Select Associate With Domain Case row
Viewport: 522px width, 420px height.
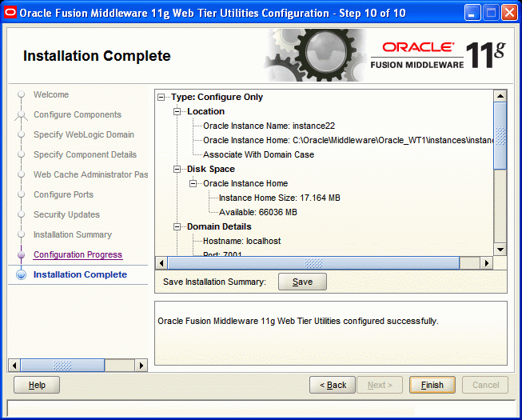pyautogui.click(x=258, y=154)
